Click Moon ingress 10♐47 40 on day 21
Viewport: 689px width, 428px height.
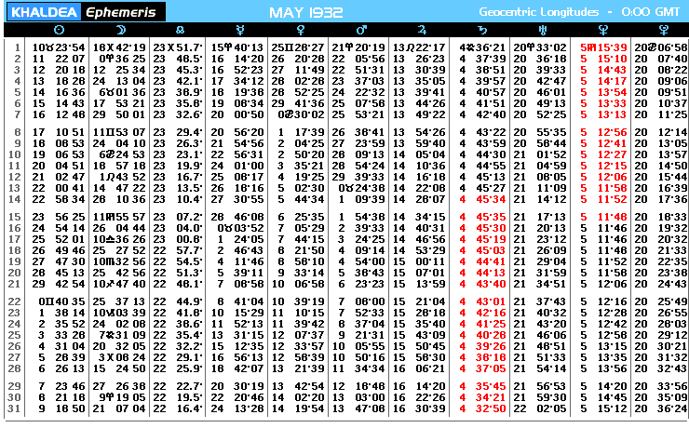(x=119, y=284)
